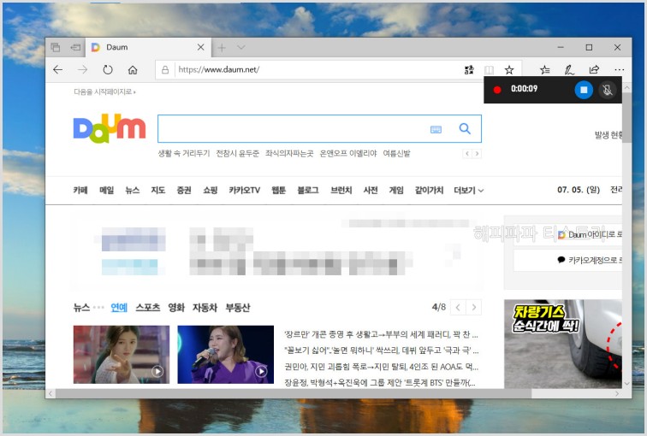
Task: Expand the tab preview chevron
Action: pyautogui.click(x=241, y=47)
